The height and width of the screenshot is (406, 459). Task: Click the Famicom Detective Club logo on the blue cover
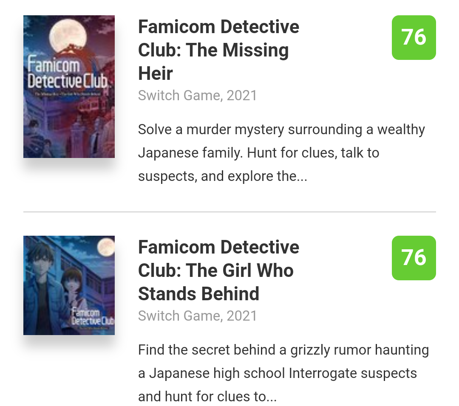pos(93,317)
